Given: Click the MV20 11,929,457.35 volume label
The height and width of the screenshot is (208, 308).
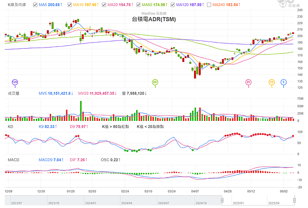Looking at the screenshot, I should (98, 94).
